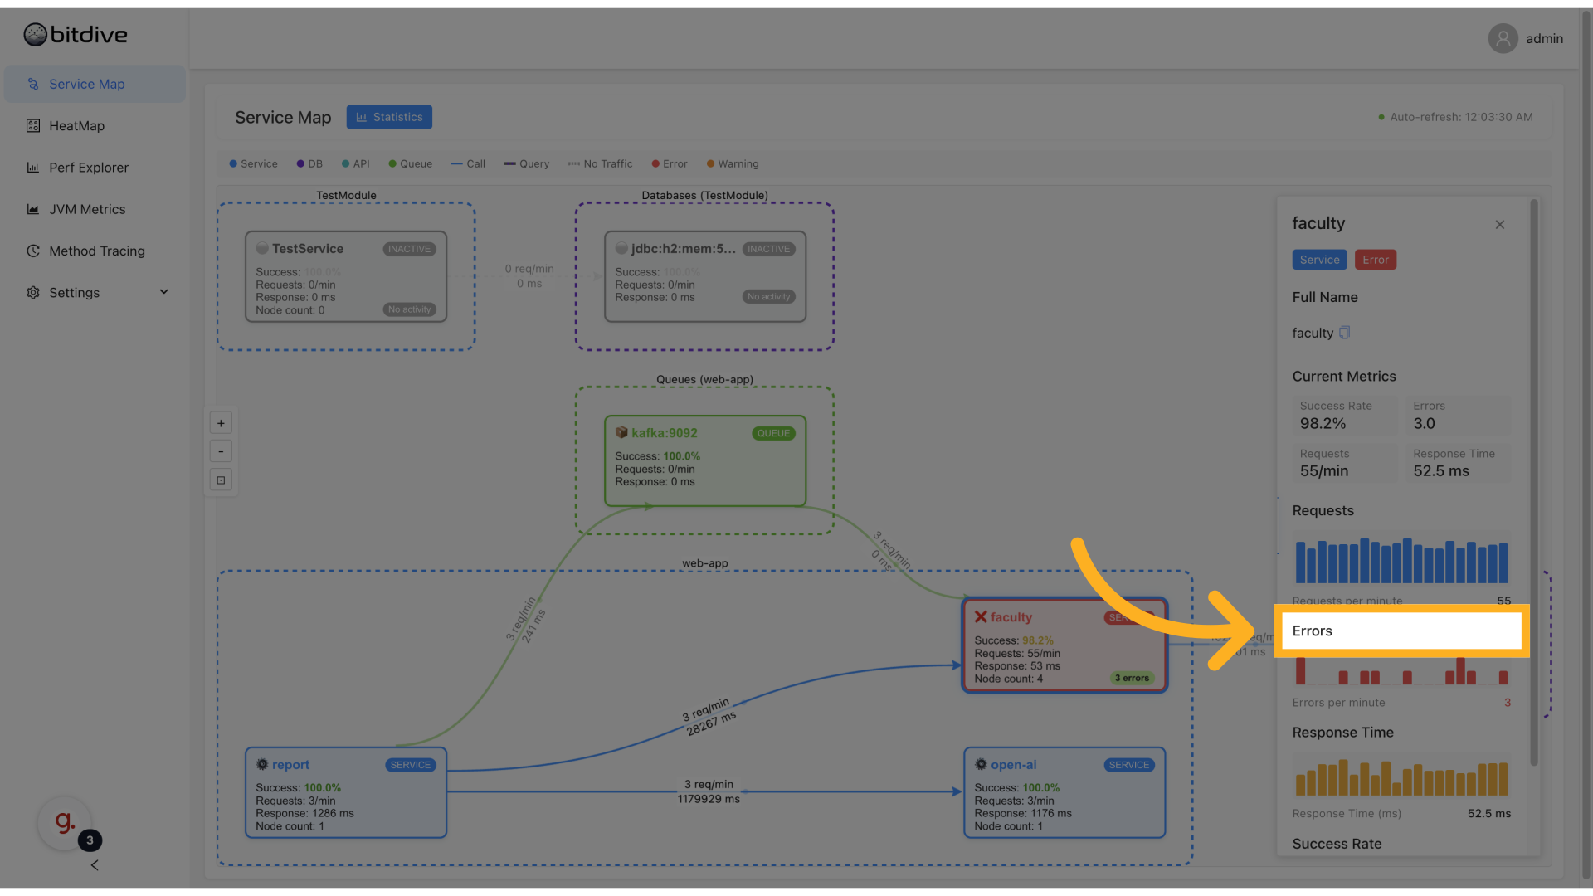Click the INACTIVE badge on TestService
Image resolution: width=1593 pixels, height=896 pixels.
coord(410,249)
